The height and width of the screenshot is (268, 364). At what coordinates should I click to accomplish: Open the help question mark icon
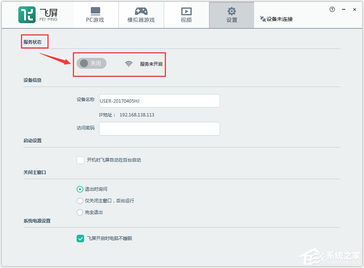332,9
